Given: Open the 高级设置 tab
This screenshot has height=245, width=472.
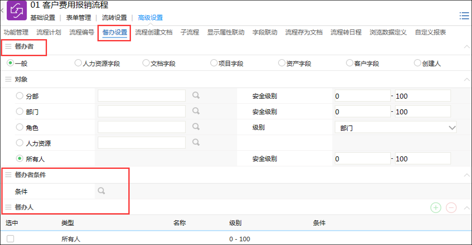Looking at the screenshot, I should [x=150, y=18].
